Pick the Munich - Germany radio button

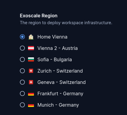[22, 105]
